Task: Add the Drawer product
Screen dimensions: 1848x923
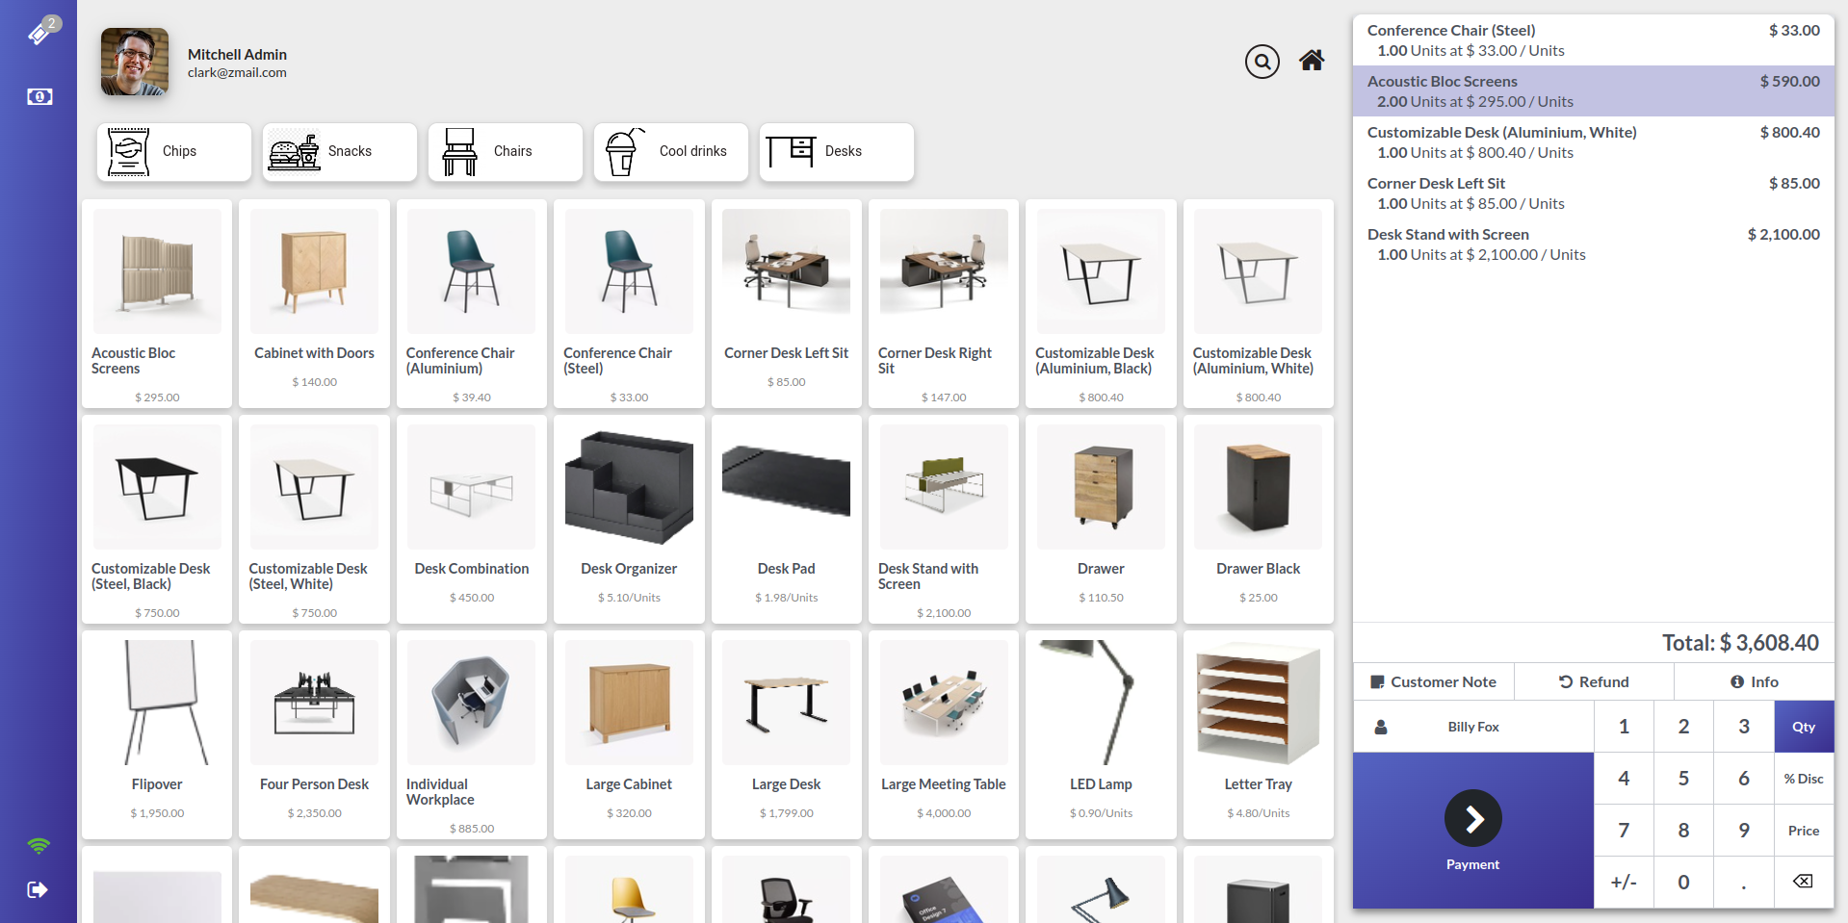Action: (1101, 519)
